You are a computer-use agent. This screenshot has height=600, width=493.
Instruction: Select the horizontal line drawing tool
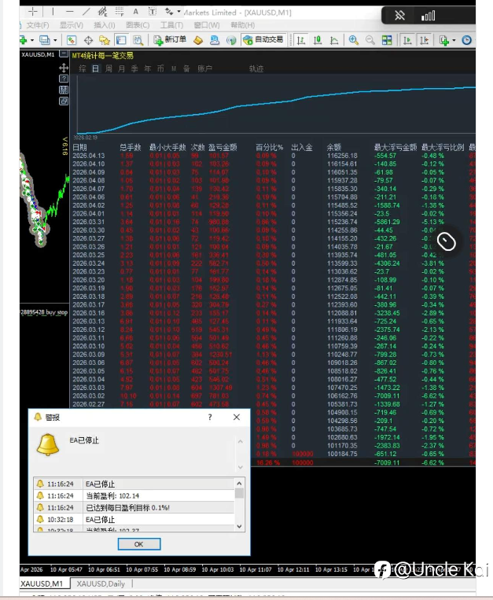point(69,12)
